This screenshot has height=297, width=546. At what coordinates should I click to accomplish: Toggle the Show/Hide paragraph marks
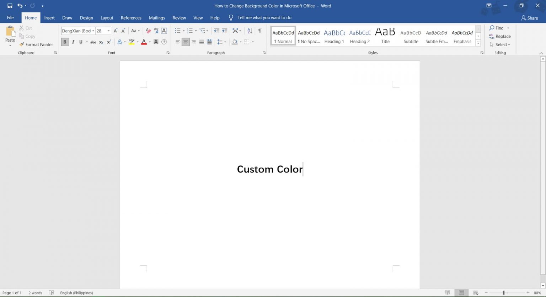tap(260, 31)
